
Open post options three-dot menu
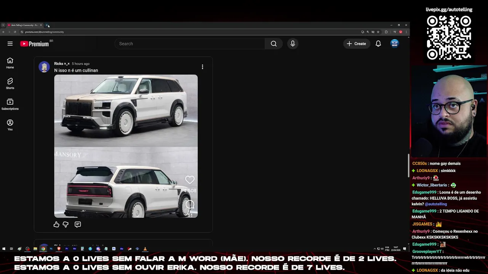(202, 67)
